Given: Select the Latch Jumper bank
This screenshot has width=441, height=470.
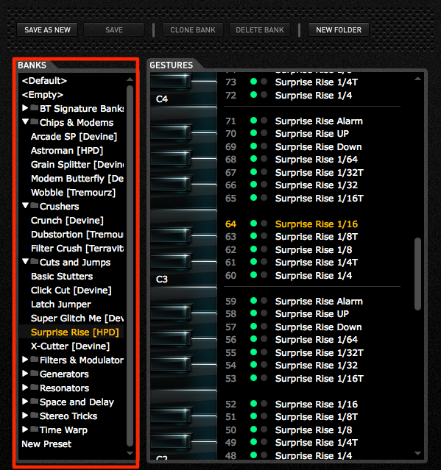Looking at the screenshot, I should (61, 305).
